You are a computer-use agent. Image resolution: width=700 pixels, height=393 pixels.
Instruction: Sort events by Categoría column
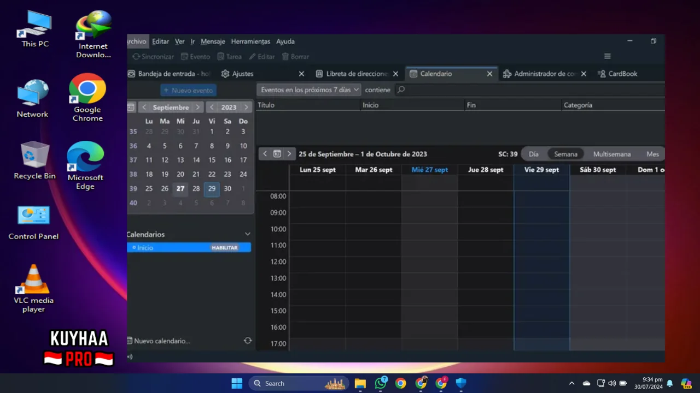tap(613, 105)
